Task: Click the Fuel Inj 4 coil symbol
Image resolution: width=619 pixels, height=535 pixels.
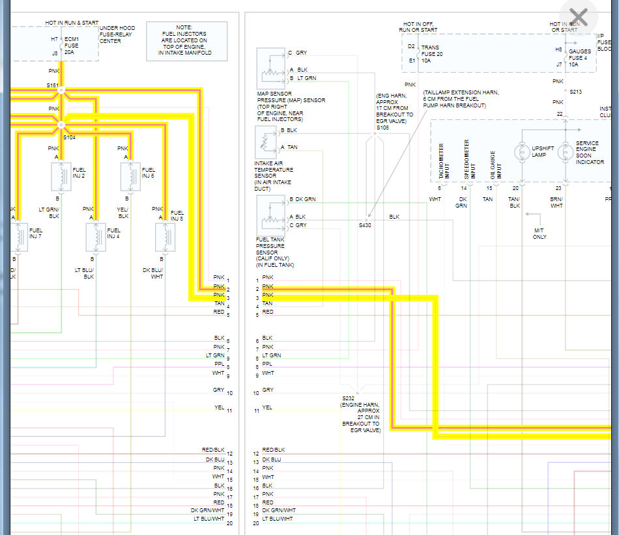Action: (x=96, y=236)
